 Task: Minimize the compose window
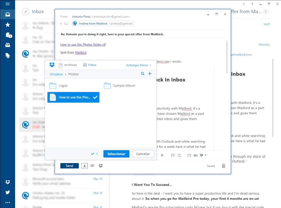tap(208, 14)
